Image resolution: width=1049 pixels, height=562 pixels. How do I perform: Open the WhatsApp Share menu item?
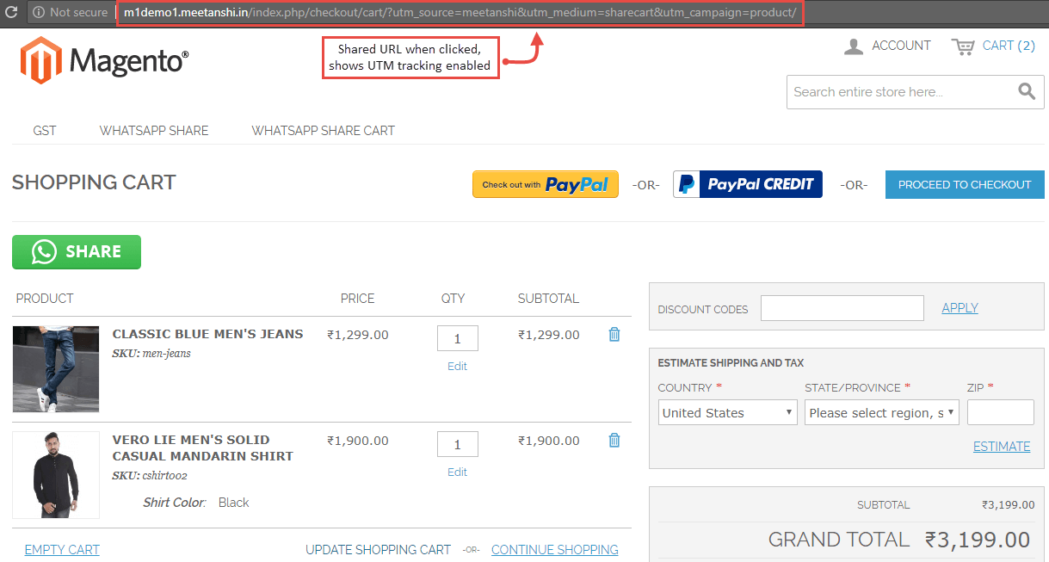(154, 131)
